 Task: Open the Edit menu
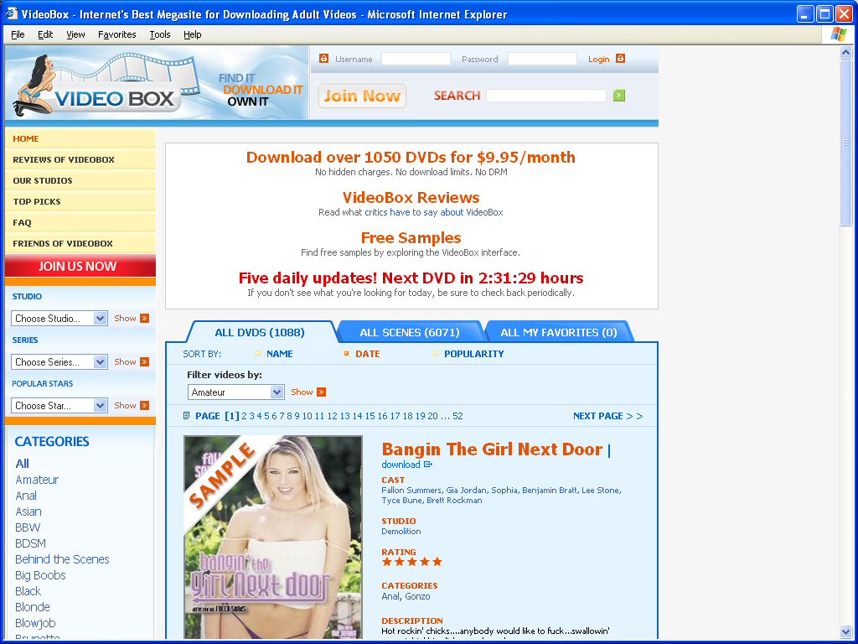point(45,34)
